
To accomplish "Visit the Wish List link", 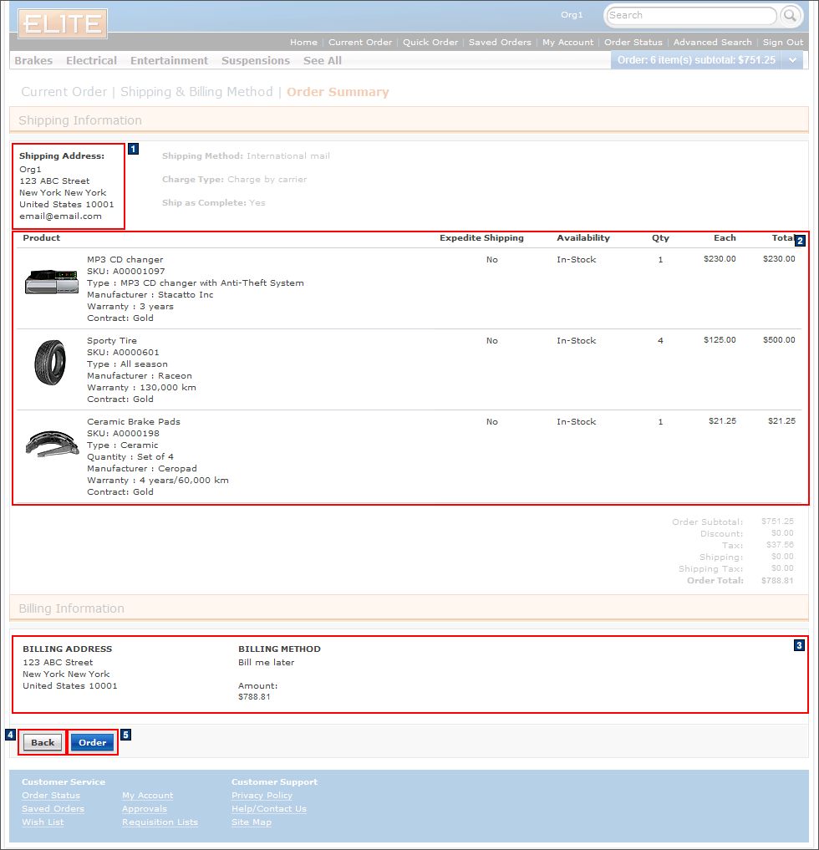I will [x=42, y=822].
